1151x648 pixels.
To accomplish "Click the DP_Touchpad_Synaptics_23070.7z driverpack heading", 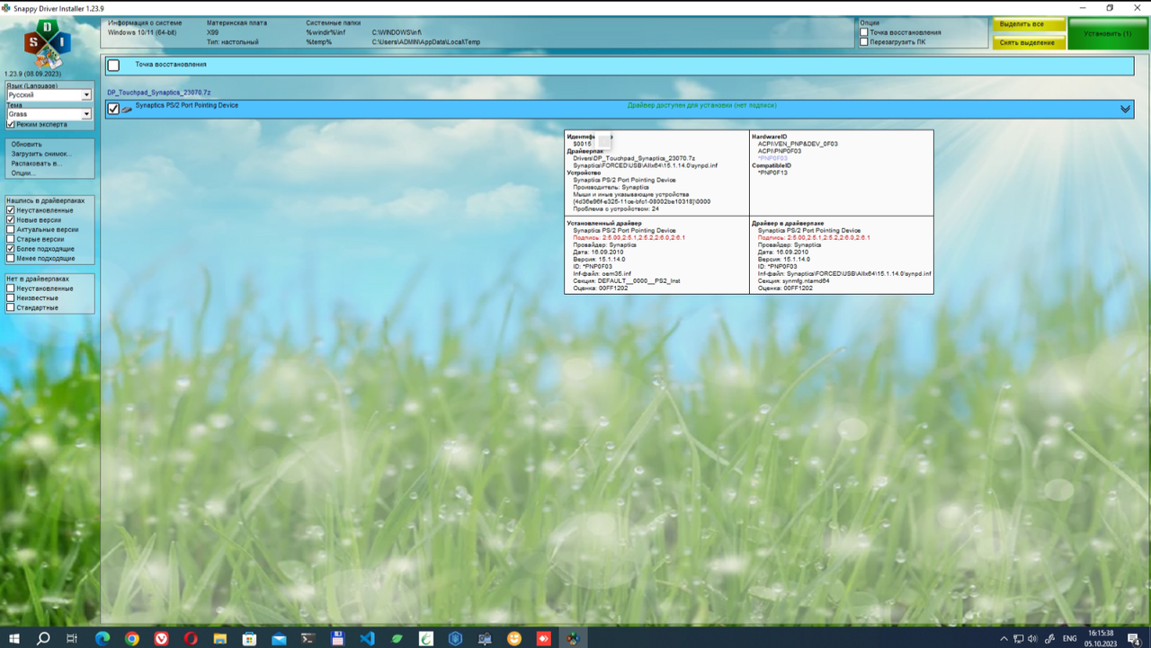I will [159, 93].
